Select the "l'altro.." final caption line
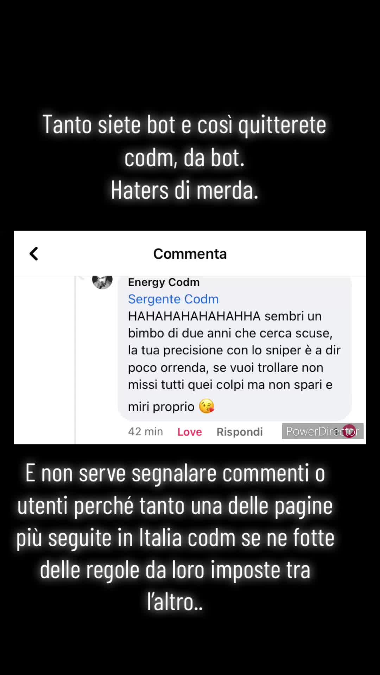The image size is (380, 675). [x=175, y=602]
